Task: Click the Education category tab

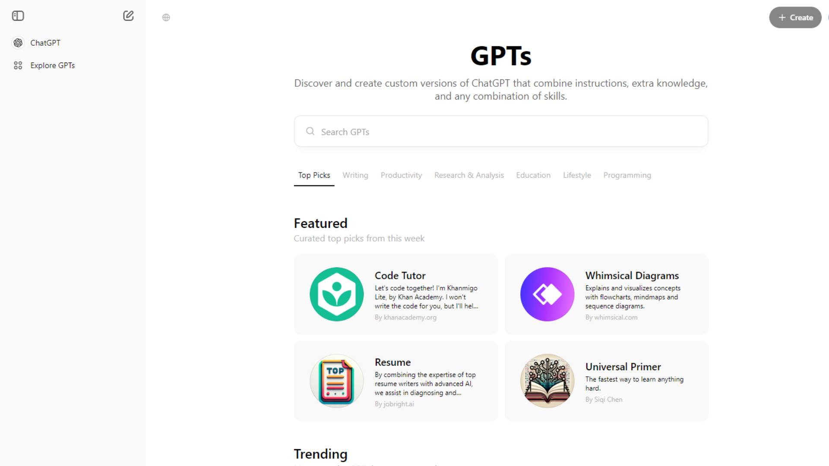Action: pos(533,175)
